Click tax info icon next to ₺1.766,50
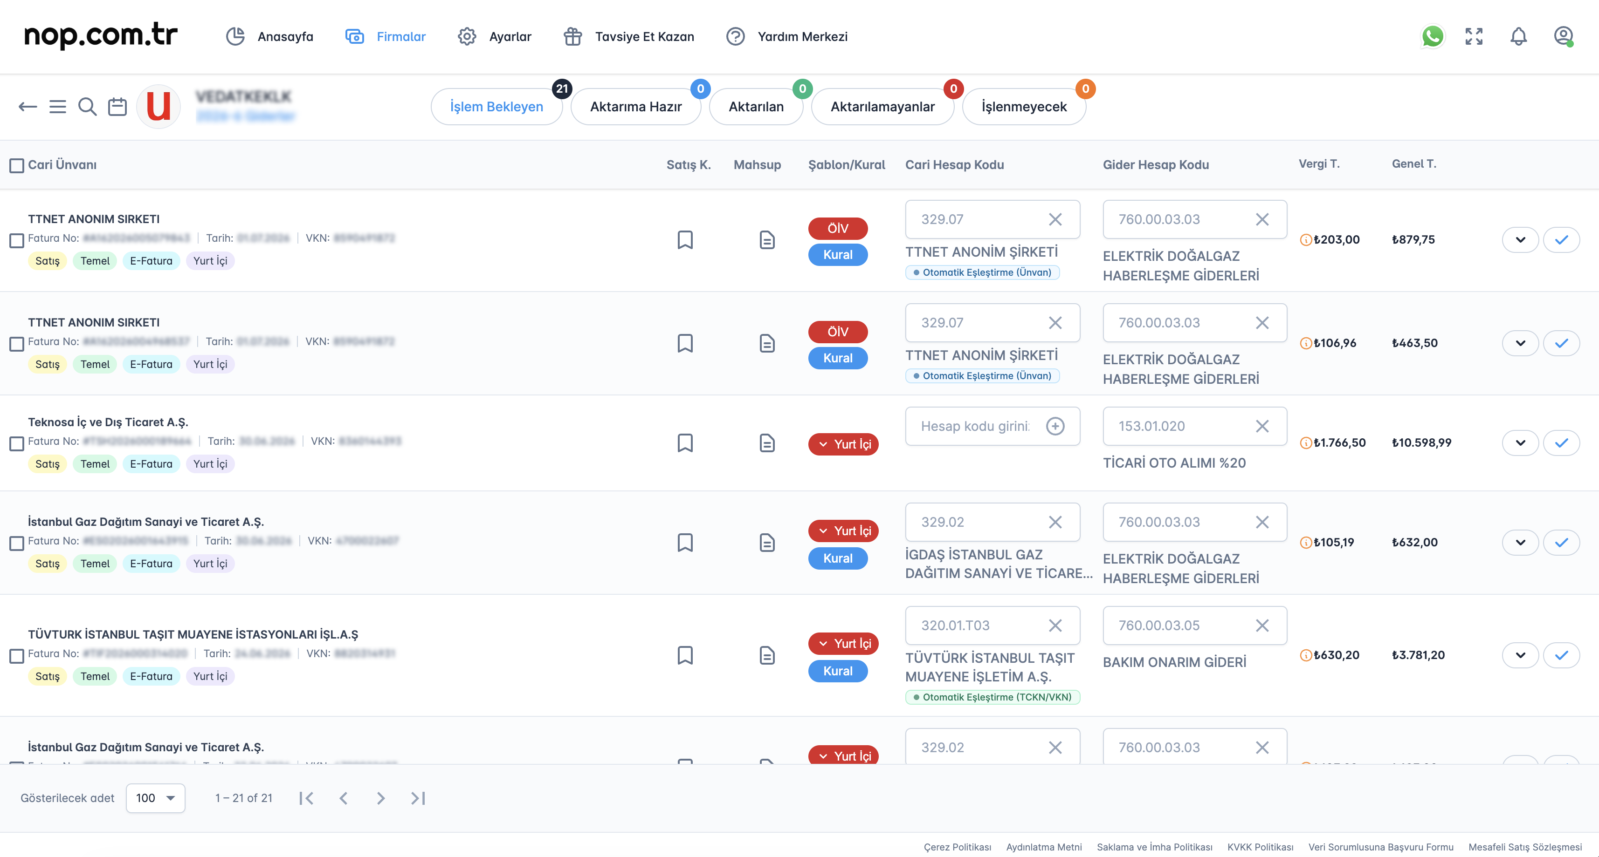This screenshot has height=857, width=1599. [x=1305, y=443]
